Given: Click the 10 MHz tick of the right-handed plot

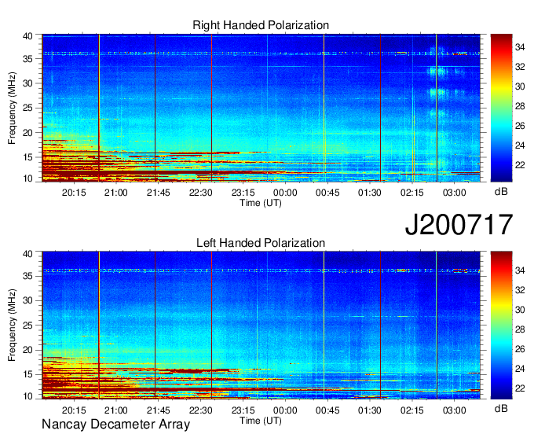Looking at the screenshot, I should coord(27,178).
